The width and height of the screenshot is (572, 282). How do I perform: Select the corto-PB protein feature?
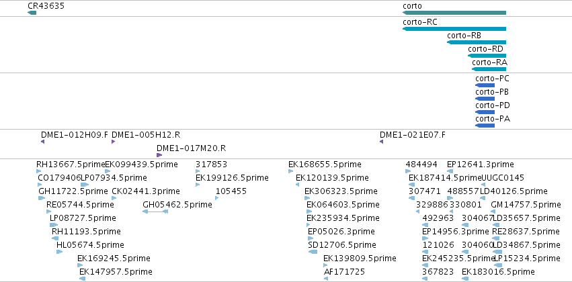pos(485,99)
